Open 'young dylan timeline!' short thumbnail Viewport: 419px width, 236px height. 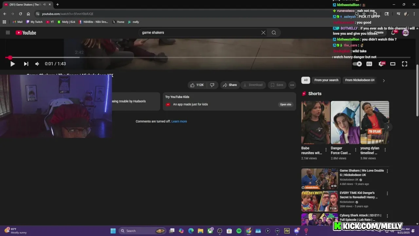coord(375,123)
